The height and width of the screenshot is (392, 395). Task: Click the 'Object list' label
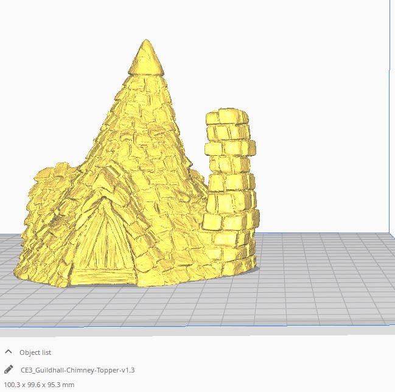click(x=35, y=352)
